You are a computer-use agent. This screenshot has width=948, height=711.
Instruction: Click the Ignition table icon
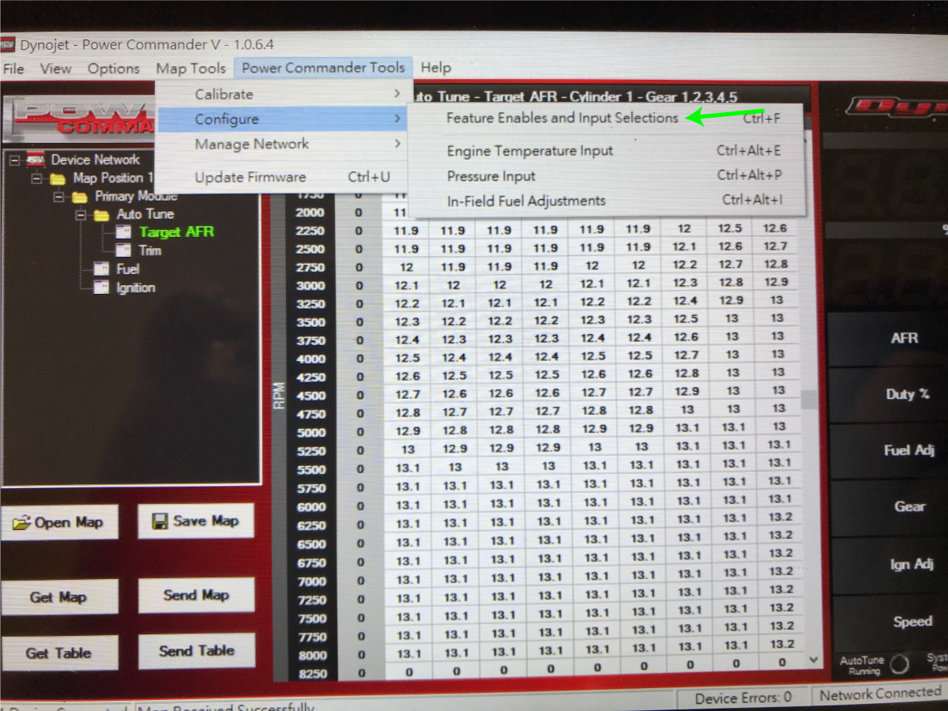(101, 288)
